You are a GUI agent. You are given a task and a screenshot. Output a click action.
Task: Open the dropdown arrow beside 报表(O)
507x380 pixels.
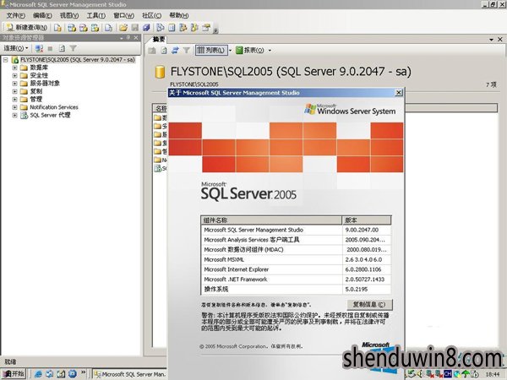point(270,51)
